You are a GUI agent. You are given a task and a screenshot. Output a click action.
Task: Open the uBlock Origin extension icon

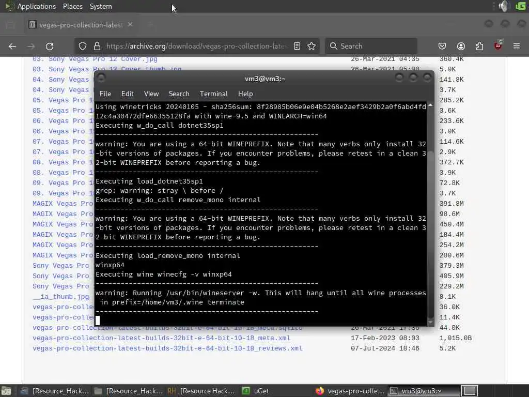click(498, 45)
